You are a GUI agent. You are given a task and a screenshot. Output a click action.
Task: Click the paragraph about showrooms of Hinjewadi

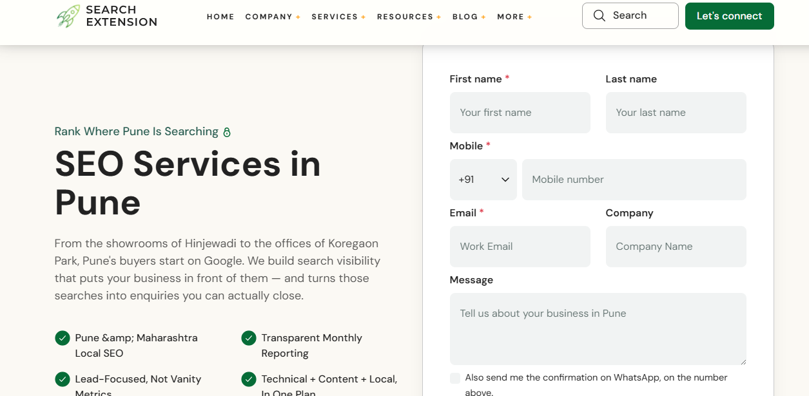coord(218,270)
